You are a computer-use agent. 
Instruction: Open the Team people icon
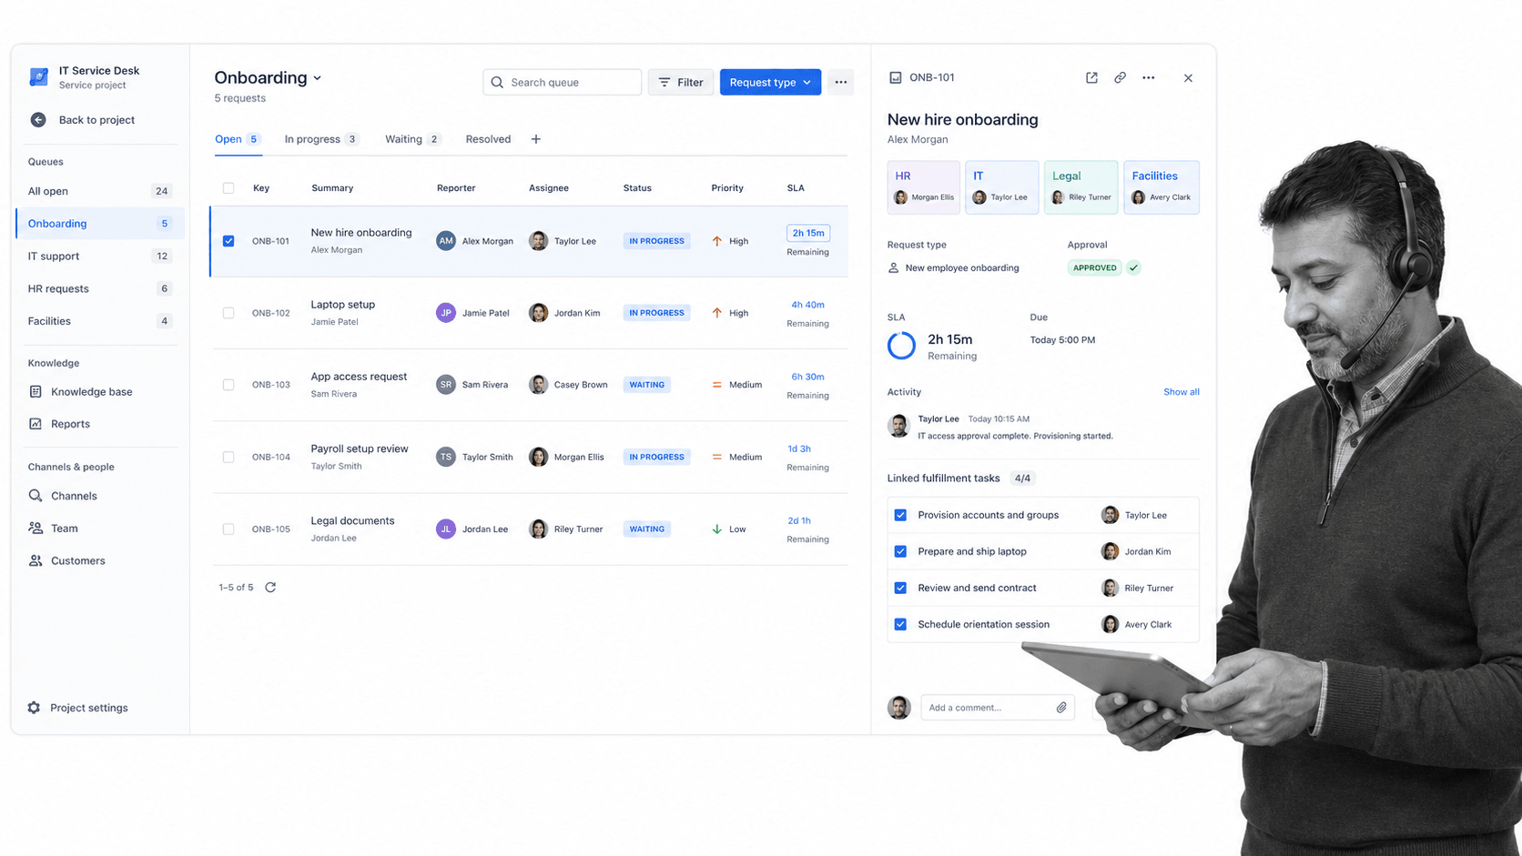(36, 529)
